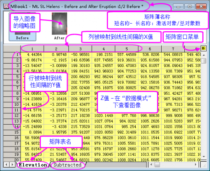
Task: Select column header 6
Action: click(150, 49)
